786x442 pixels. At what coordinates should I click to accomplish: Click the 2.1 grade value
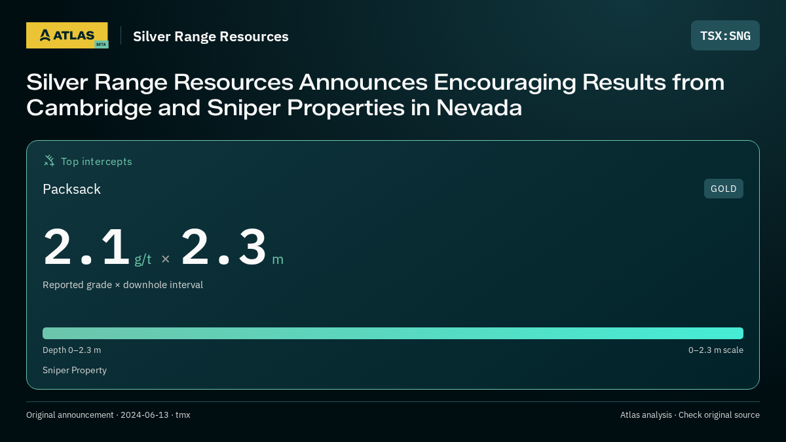(x=86, y=248)
